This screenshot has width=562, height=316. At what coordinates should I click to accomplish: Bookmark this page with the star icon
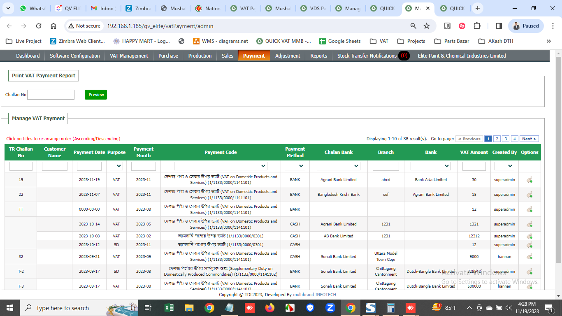(x=427, y=26)
